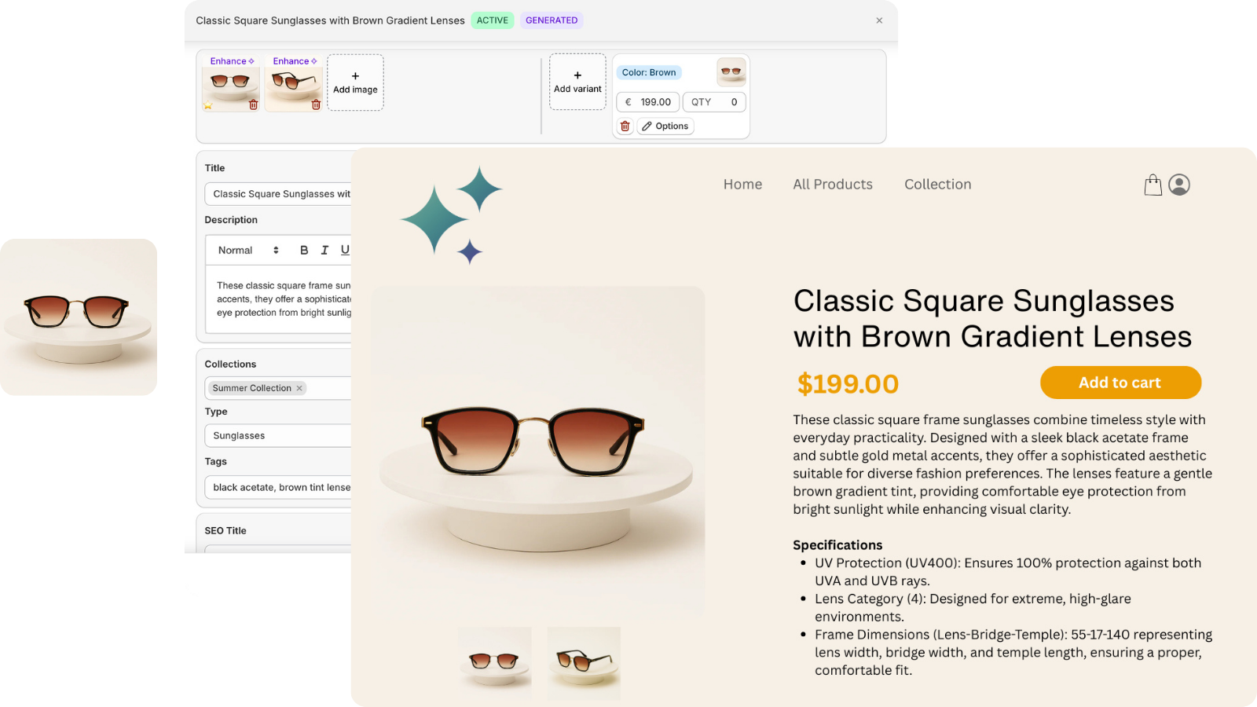Click the Color: Brown variant badge
The width and height of the screenshot is (1257, 707).
(x=648, y=71)
